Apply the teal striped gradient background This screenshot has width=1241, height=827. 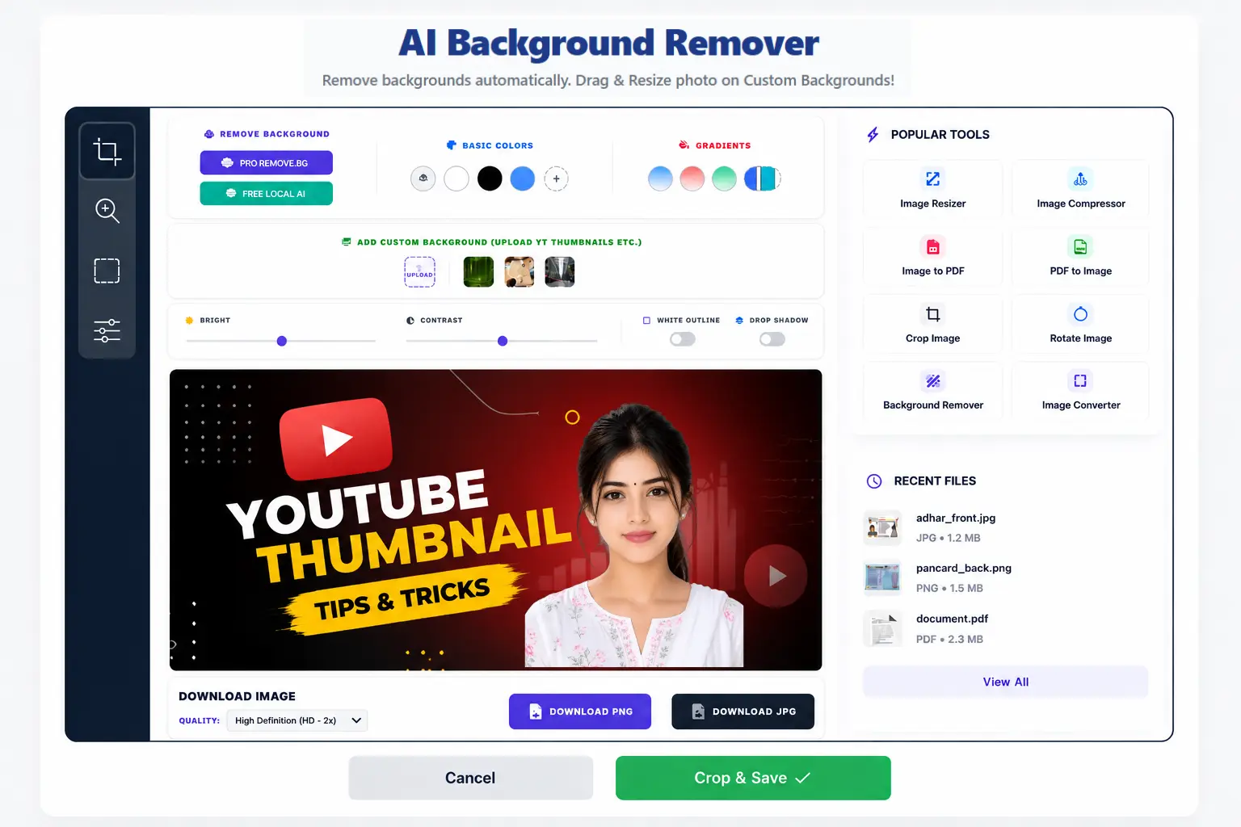[762, 178]
